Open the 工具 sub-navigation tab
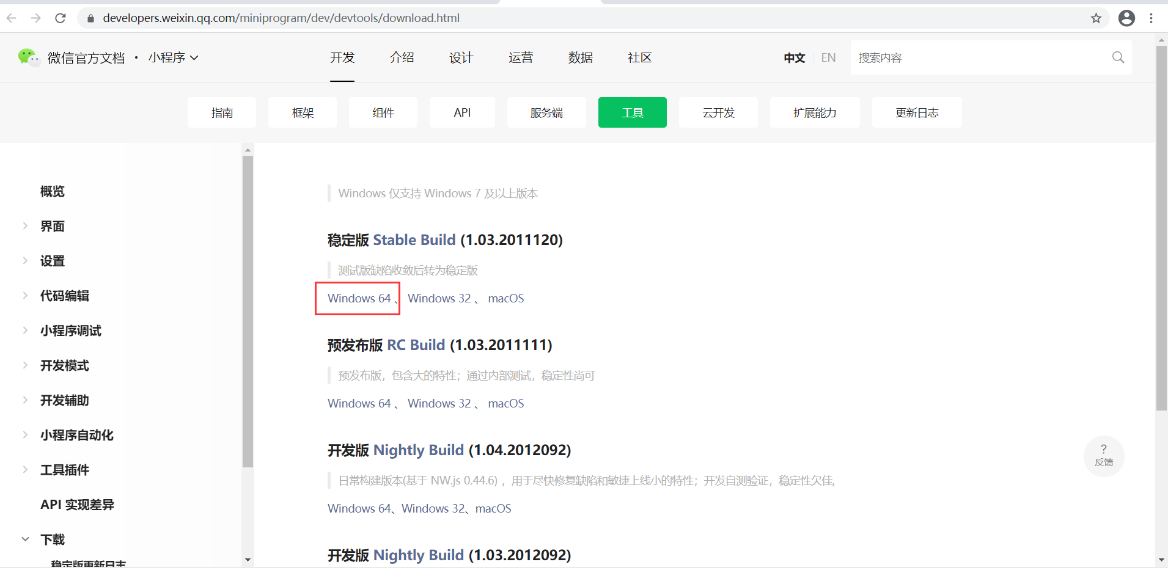Image resolution: width=1168 pixels, height=570 pixels. [633, 112]
